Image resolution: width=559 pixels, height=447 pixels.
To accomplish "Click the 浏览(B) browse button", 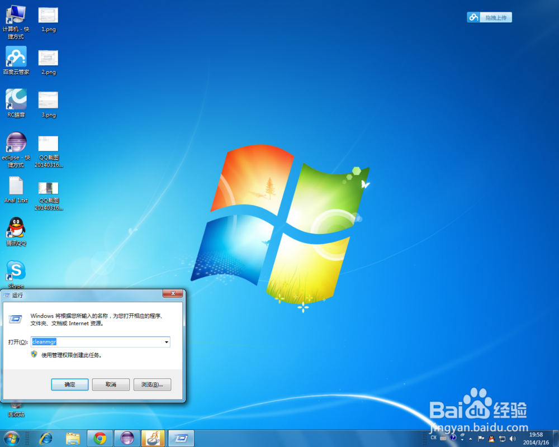I will [152, 384].
